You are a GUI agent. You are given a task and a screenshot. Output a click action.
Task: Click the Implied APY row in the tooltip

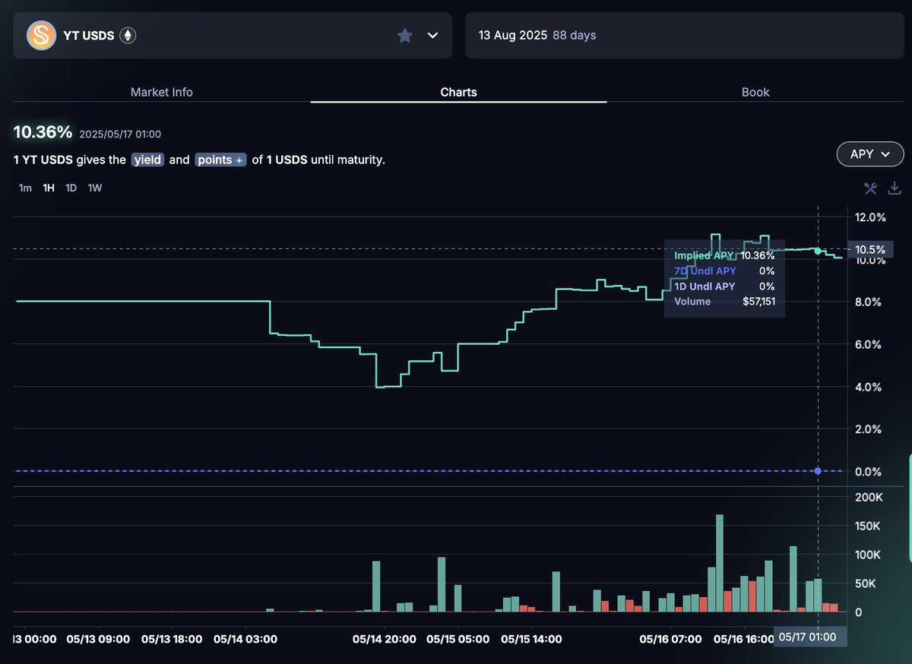(724, 256)
